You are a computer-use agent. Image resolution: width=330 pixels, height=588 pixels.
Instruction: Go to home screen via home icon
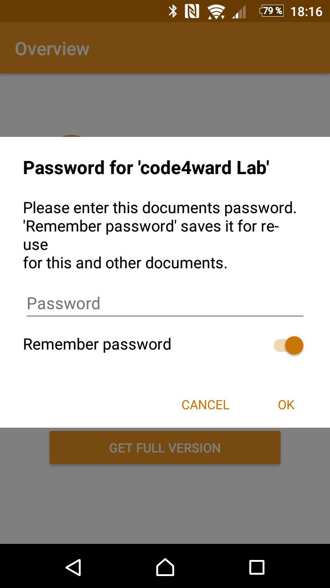pos(165,567)
